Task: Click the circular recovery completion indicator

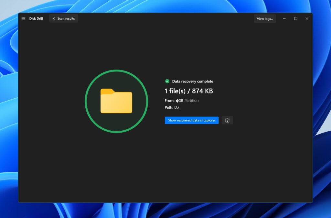Action: click(116, 101)
